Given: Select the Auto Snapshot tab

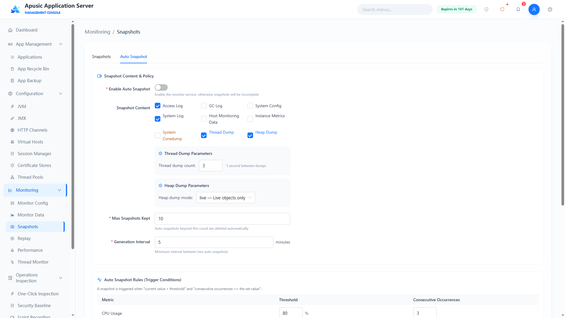Looking at the screenshot, I should point(134,57).
